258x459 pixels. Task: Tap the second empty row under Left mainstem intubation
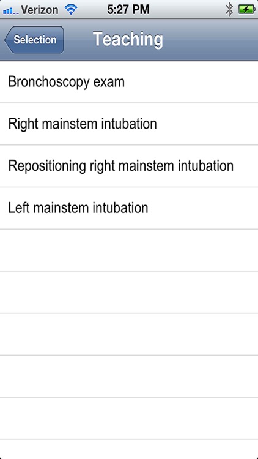(x=129, y=292)
